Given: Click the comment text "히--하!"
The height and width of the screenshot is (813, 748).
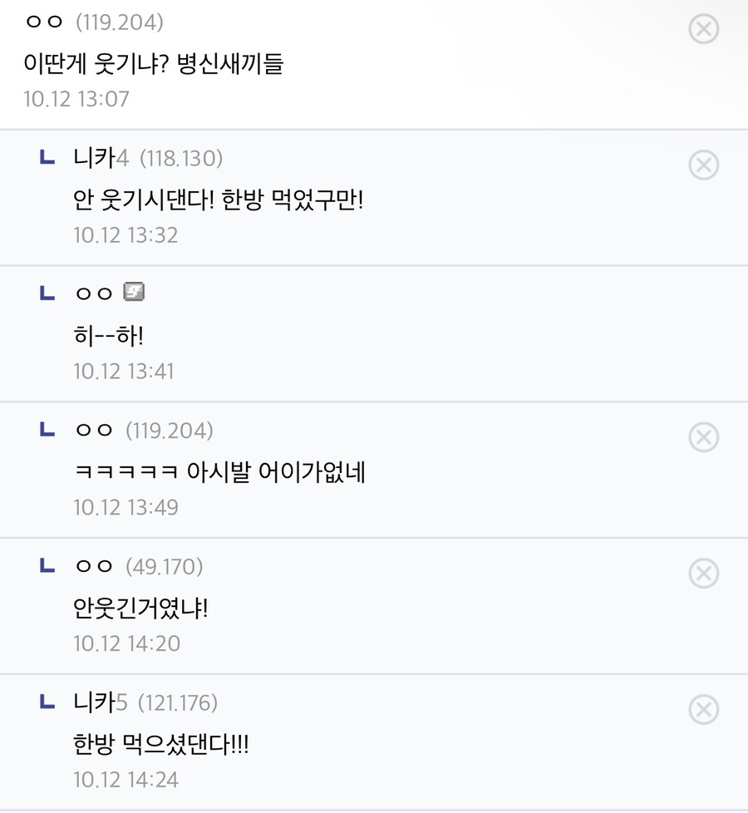Looking at the screenshot, I should click(x=109, y=336).
